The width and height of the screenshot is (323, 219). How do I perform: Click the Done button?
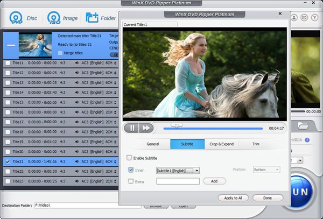[268, 198]
